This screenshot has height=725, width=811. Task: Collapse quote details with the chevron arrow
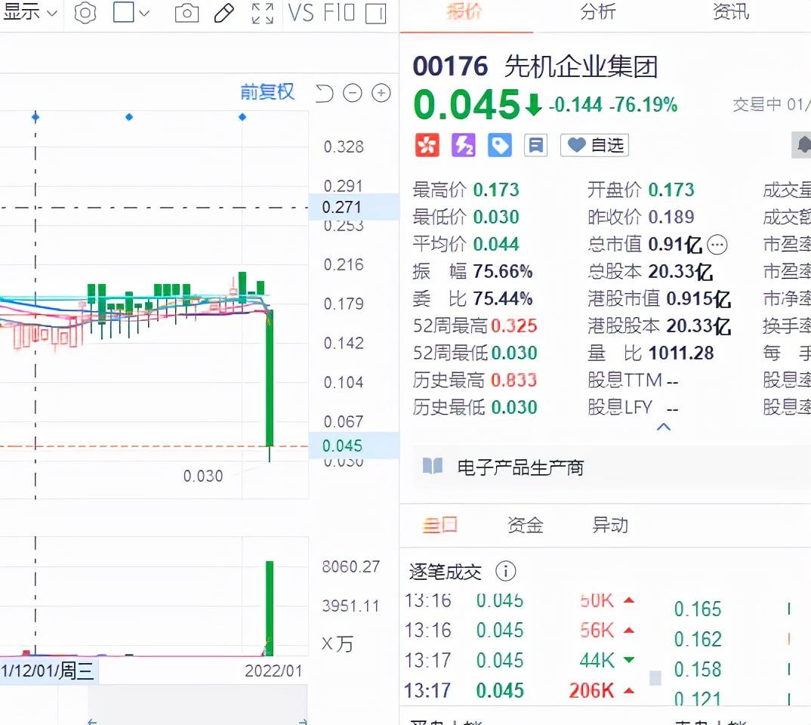[663, 427]
